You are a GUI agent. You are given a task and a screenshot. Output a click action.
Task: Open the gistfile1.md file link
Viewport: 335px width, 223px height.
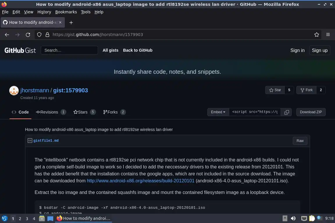coord(46,141)
